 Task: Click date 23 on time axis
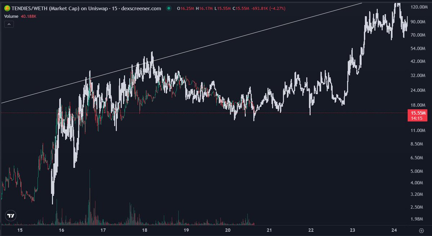[352, 230]
